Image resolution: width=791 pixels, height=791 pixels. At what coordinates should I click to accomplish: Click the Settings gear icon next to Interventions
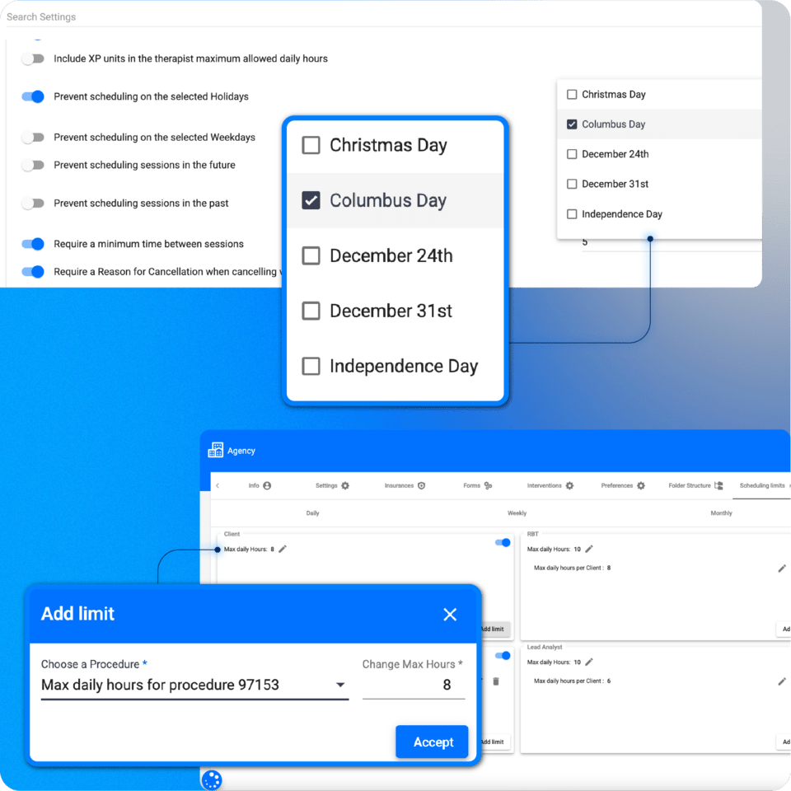point(569,486)
